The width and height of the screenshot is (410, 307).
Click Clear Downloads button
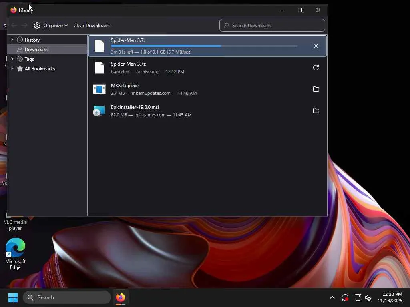pyautogui.click(x=91, y=25)
